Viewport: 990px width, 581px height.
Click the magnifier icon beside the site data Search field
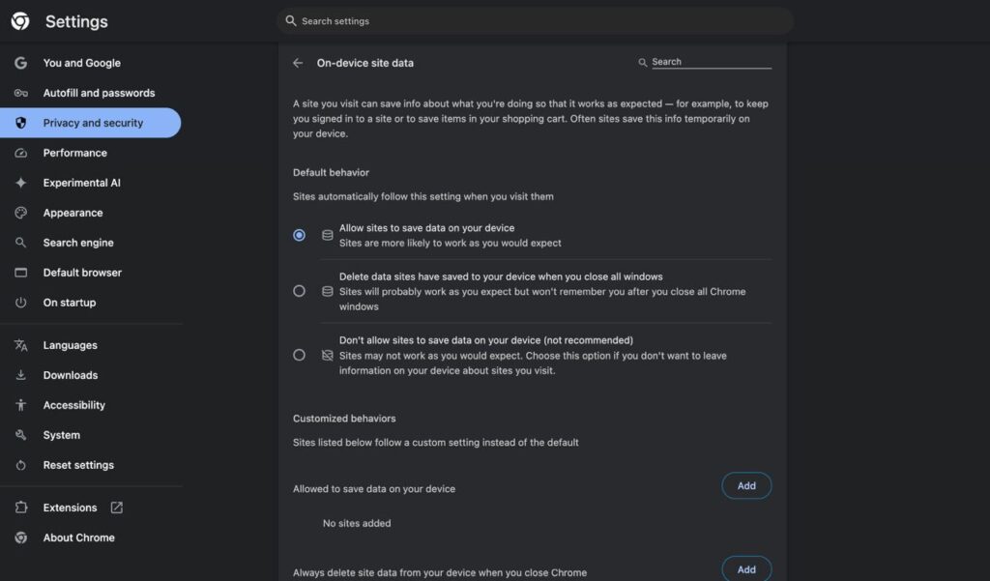643,63
